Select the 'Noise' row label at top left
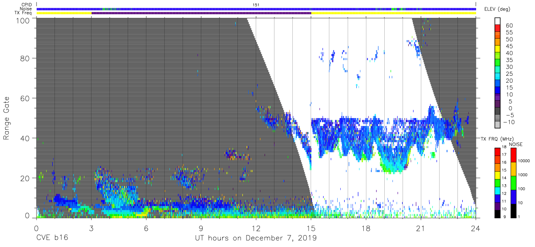Screen dimensions: 535x247 click(x=25, y=9)
